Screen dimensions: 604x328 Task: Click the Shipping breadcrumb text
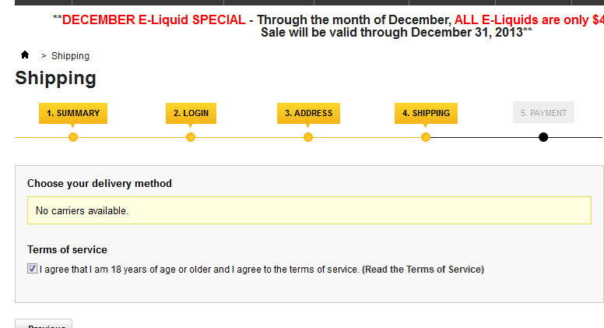(x=70, y=56)
